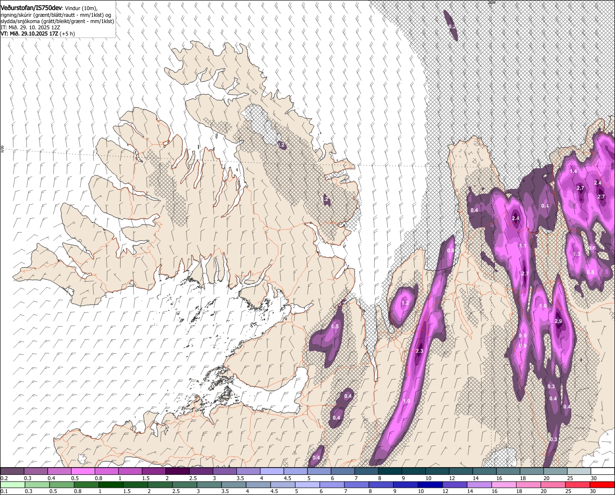
Task: Select the 0.3 light green swatch in lower legend
Action: (37, 485)
